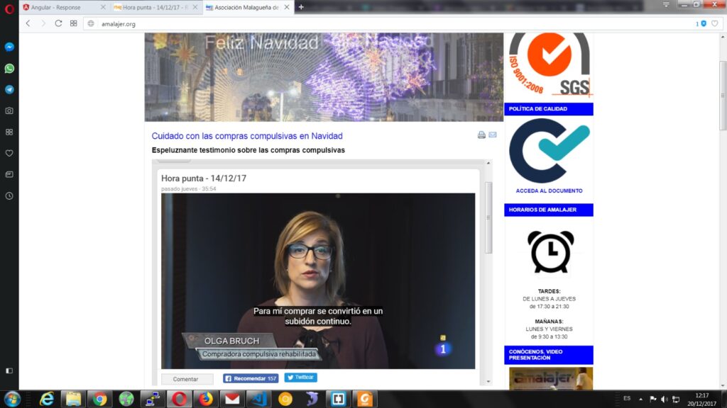Click the print icon beside article title
The height and width of the screenshot is (408, 727).
coord(481,135)
